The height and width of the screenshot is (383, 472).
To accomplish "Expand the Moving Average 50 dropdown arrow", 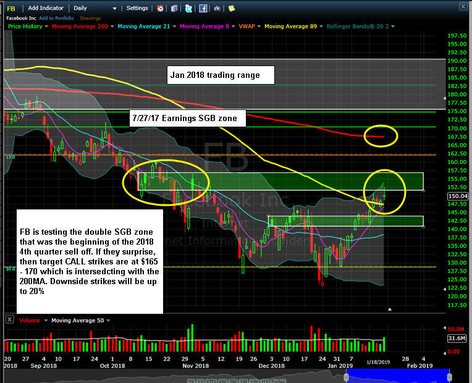I will pos(108,321).
